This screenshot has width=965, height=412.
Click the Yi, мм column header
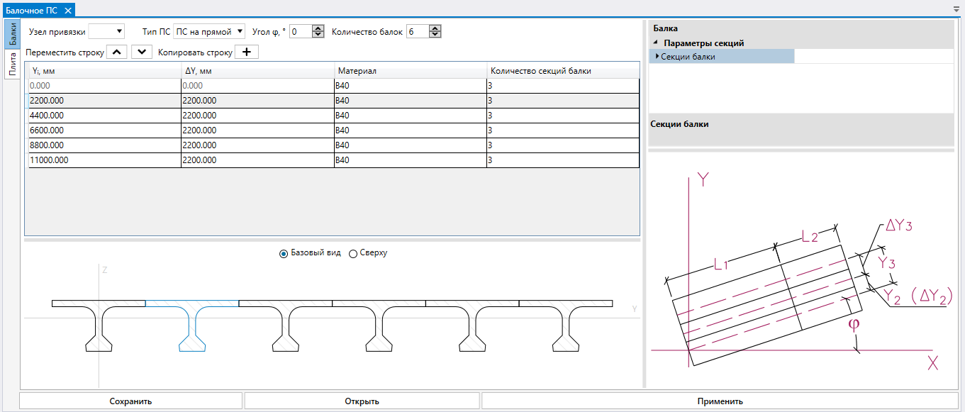tap(104, 71)
